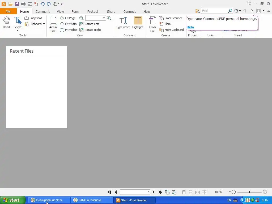Click the zoom slider handle
272x204 pixels.
tap(249, 192)
